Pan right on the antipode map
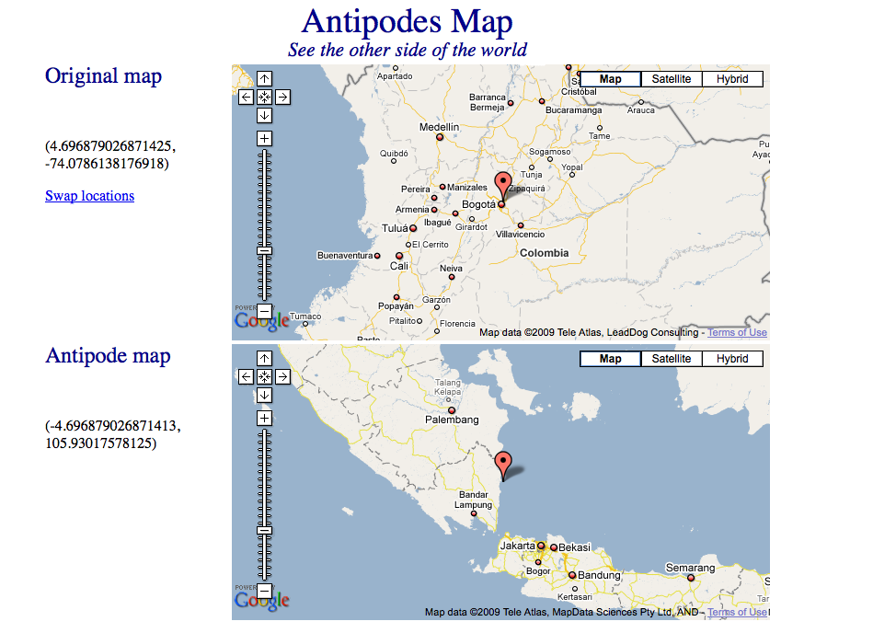The height and width of the screenshot is (633, 896). tap(282, 376)
